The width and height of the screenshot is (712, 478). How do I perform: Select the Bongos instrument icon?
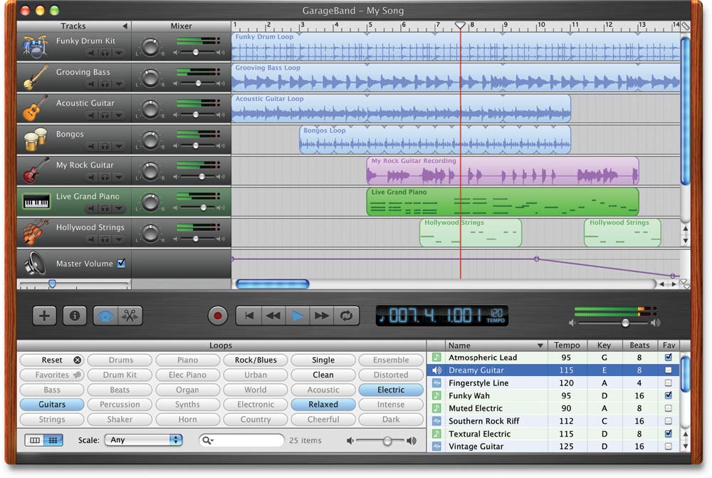coord(36,140)
